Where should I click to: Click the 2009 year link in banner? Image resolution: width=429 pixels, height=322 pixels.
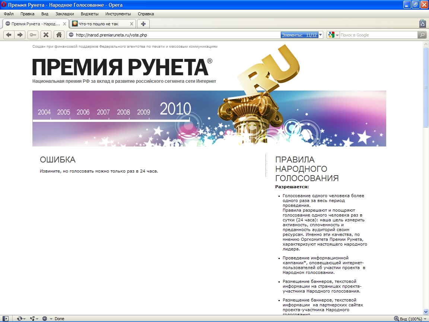tap(143, 112)
